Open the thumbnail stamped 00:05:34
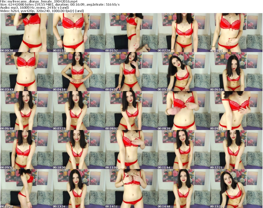Image resolution: width=263 pixels, height=208 pixels. 184,72
